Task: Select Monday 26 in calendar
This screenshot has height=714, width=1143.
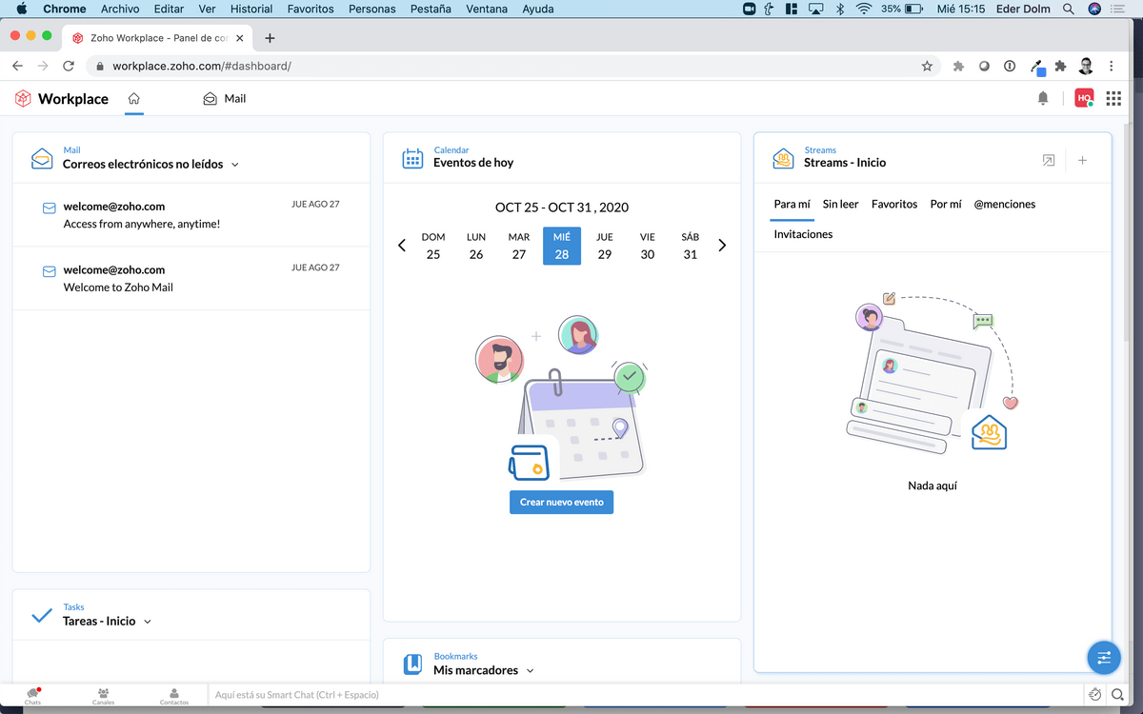Action: [x=476, y=246]
